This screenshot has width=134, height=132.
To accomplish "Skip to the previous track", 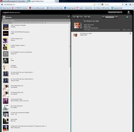I will tap(74, 17).
